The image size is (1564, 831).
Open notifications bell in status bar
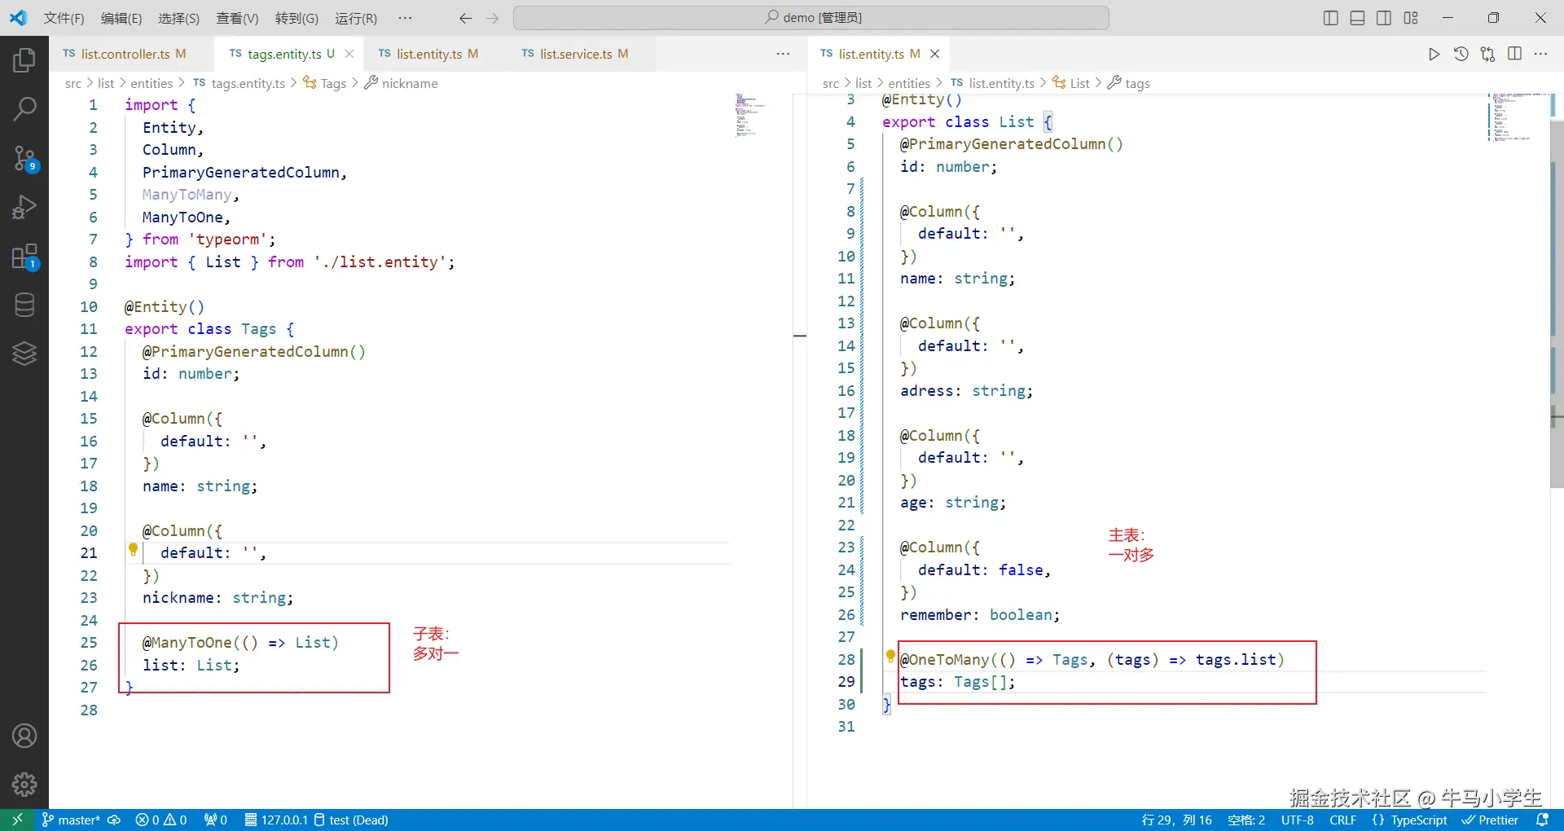tap(1542, 820)
